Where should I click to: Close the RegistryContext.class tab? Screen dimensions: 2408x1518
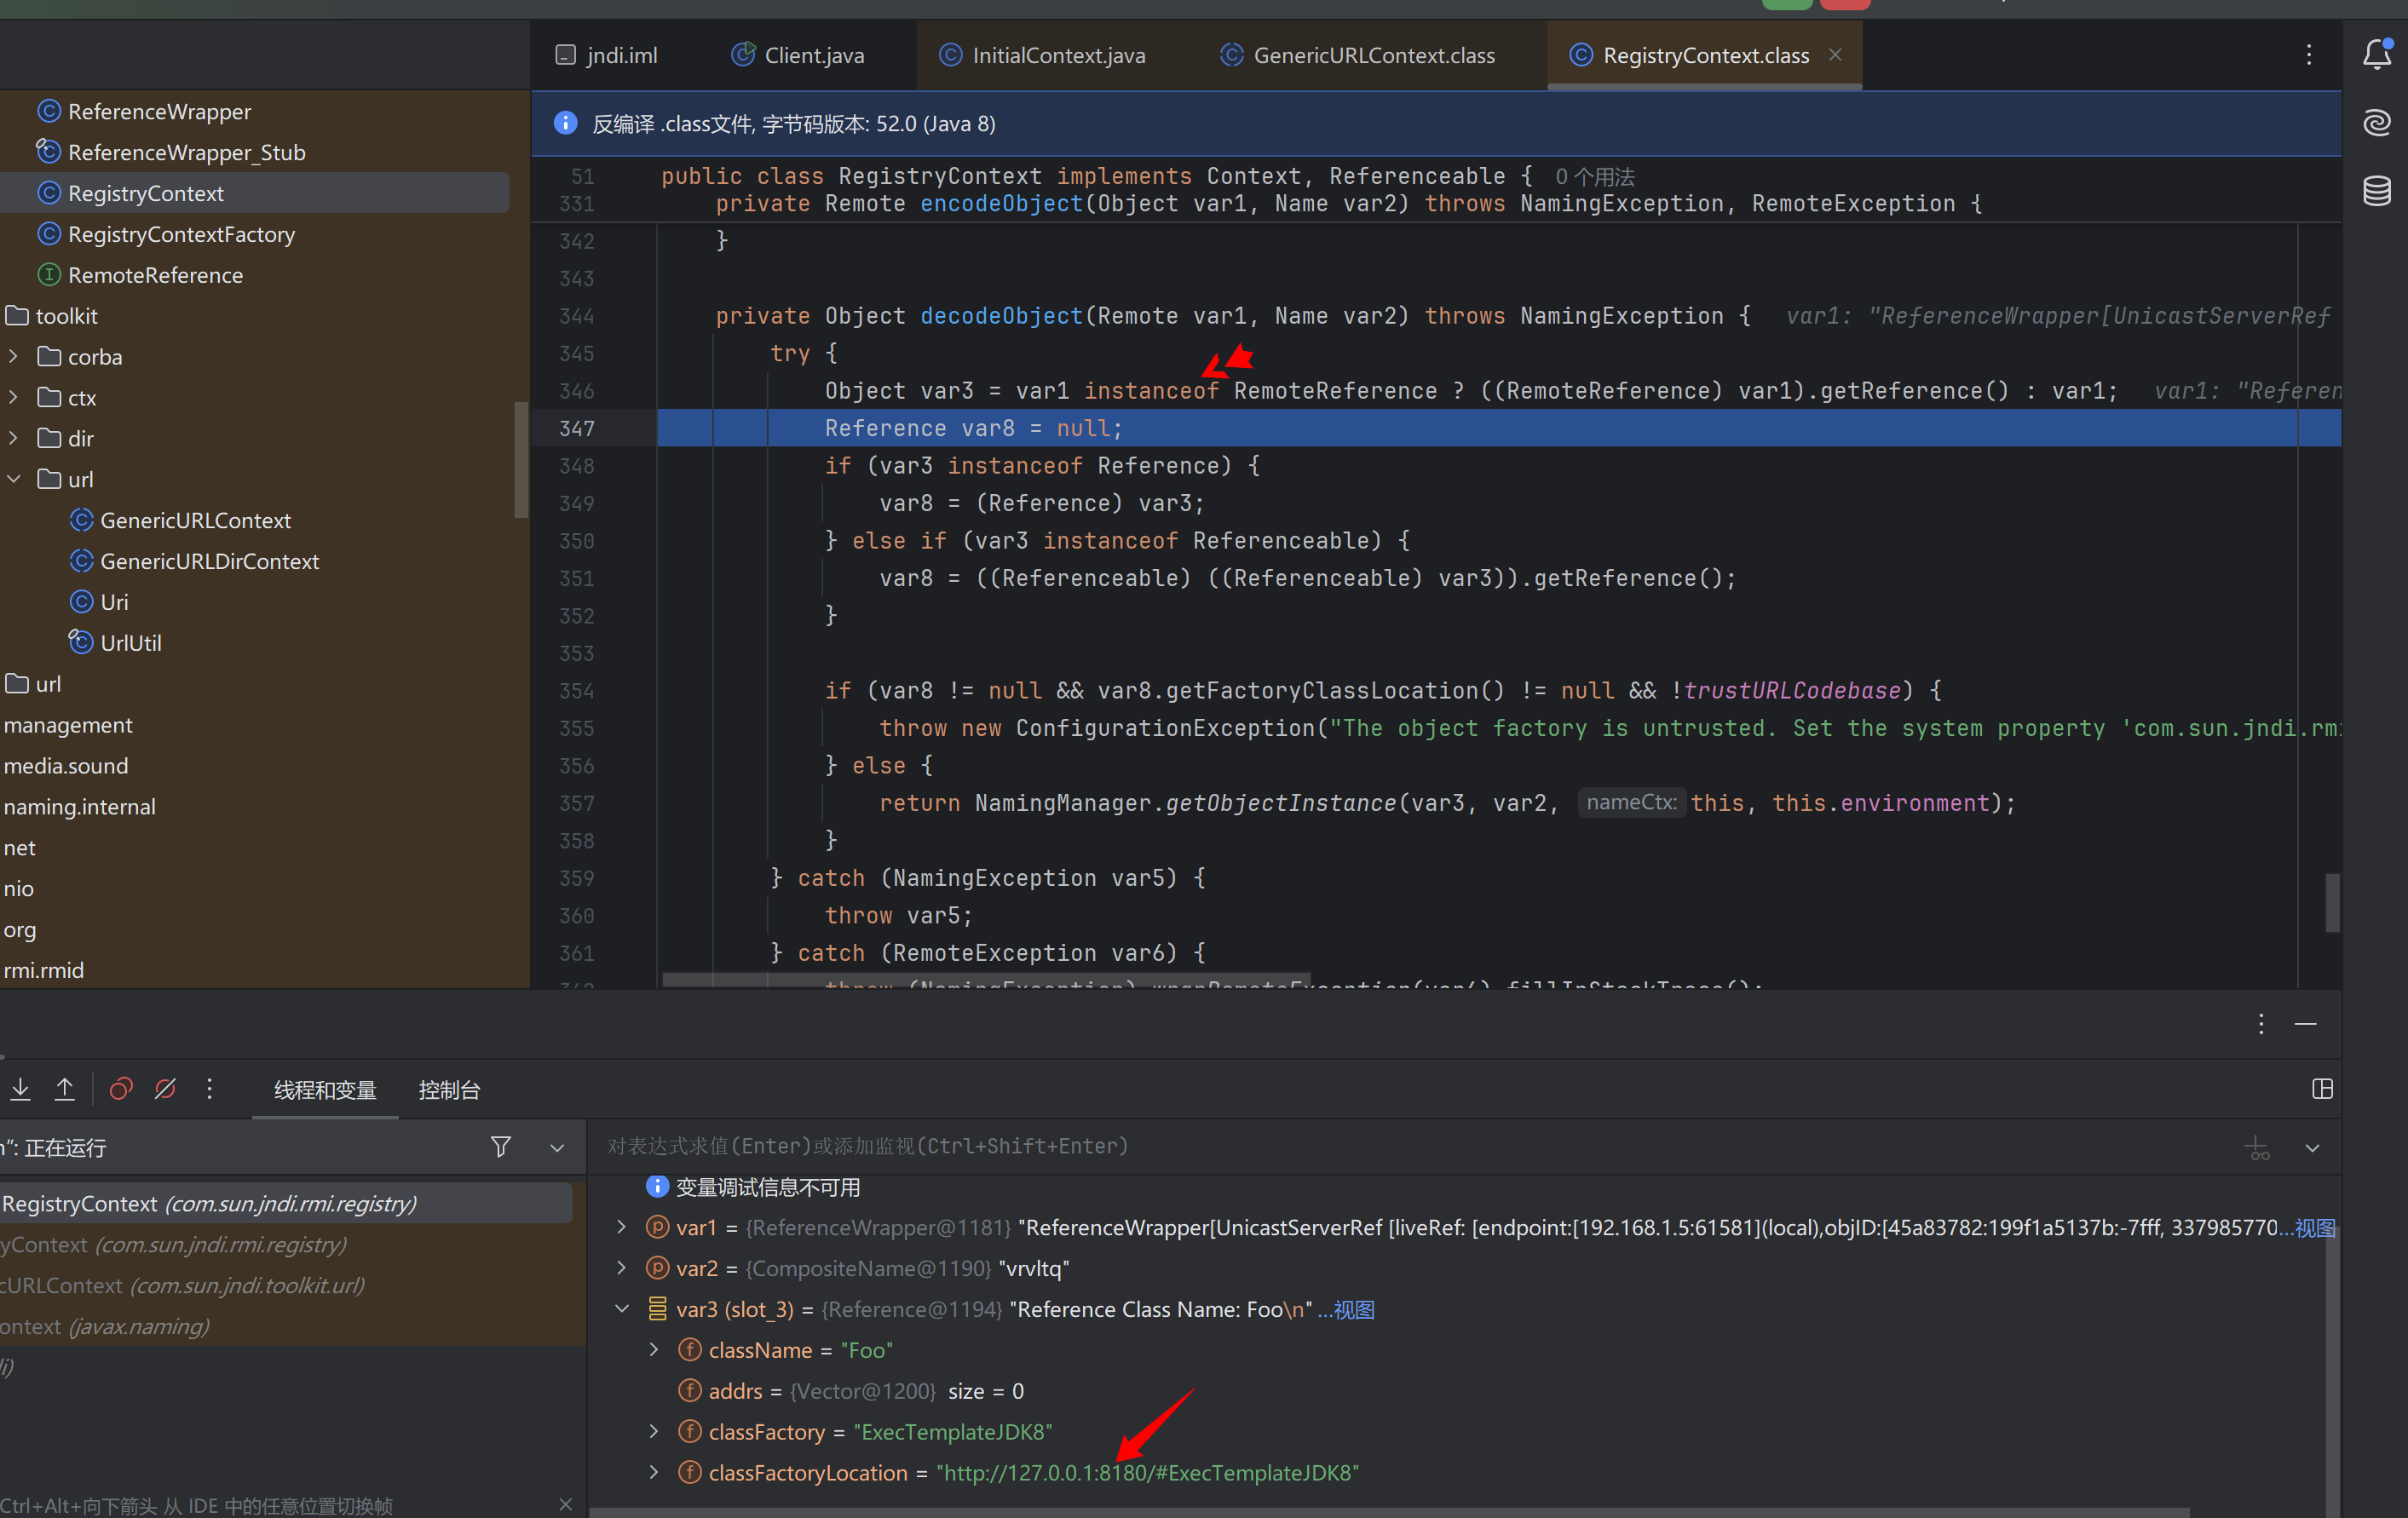(x=1835, y=55)
